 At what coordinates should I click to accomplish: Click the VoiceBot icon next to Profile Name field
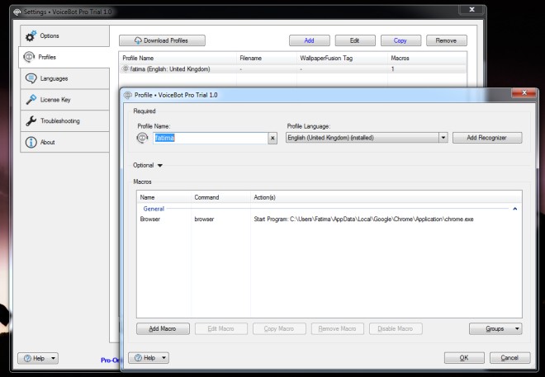click(x=142, y=138)
